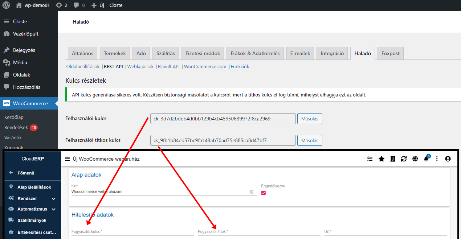Open the user account profile icon
Screen dimensions: 461x239
[x=448, y=159]
